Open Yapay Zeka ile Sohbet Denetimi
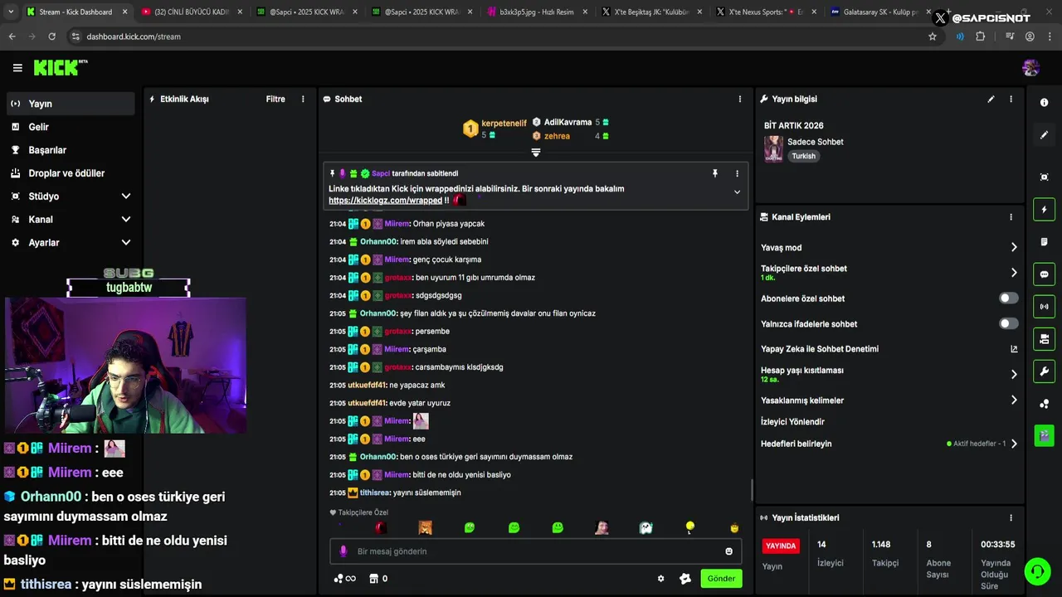The width and height of the screenshot is (1062, 597). click(889, 349)
